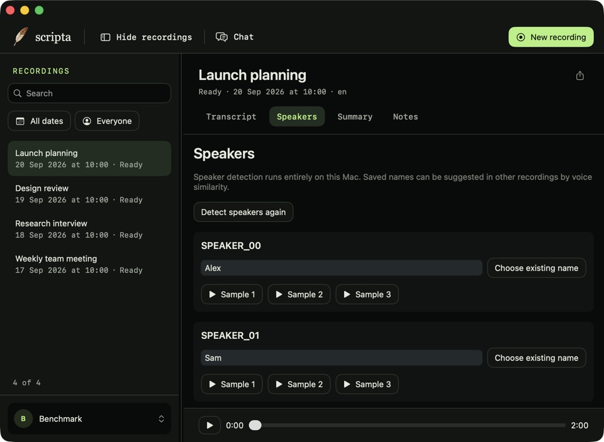Play Sample 2 for SPEAKER_00
The image size is (604, 442).
[299, 294]
